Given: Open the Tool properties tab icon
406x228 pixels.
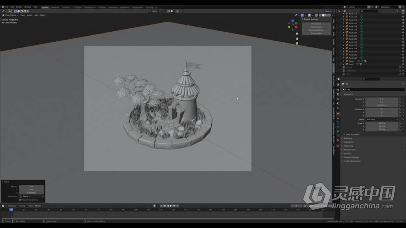Looking at the screenshot, I should click(338, 85).
